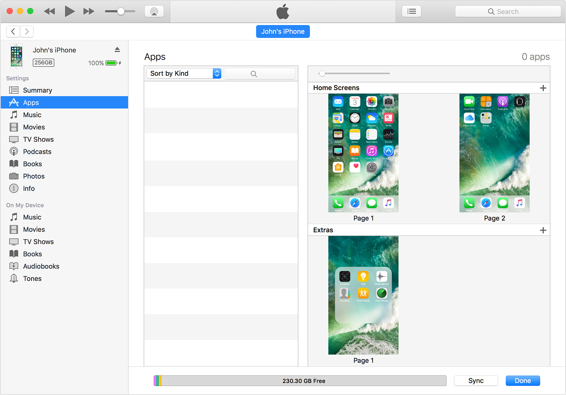Open Summary in Settings

click(x=64, y=90)
